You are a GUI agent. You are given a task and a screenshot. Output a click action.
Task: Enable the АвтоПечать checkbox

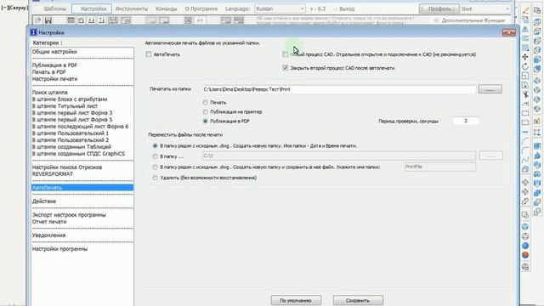tap(149, 54)
